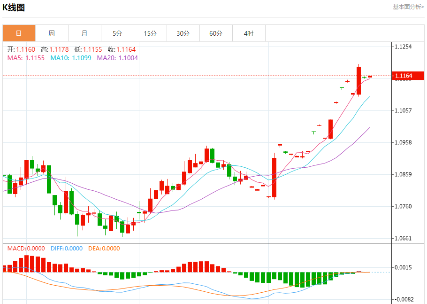Click the K线图 heading
427x304 pixels.
[x=14, y=8]
